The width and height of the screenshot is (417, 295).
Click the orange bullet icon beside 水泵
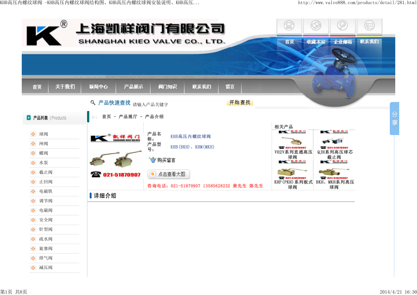pos(33,163)
